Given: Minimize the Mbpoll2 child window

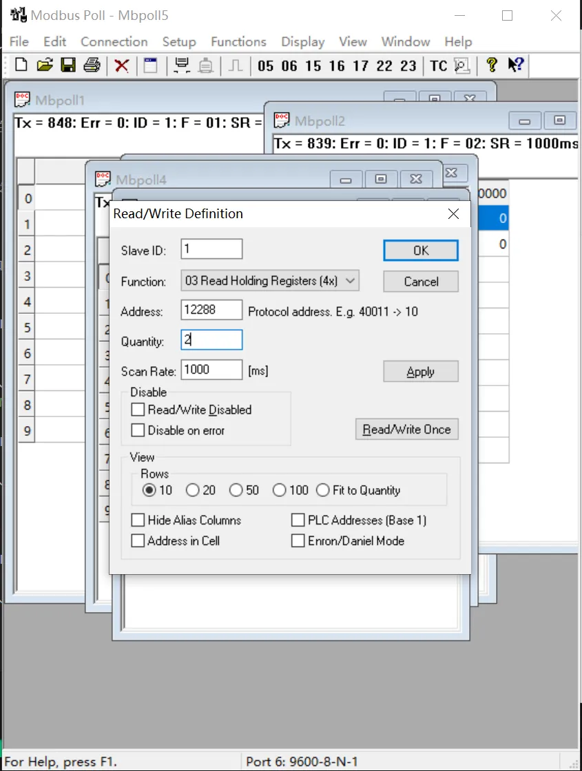Looking at the screenshot, I should click(524, 120).
